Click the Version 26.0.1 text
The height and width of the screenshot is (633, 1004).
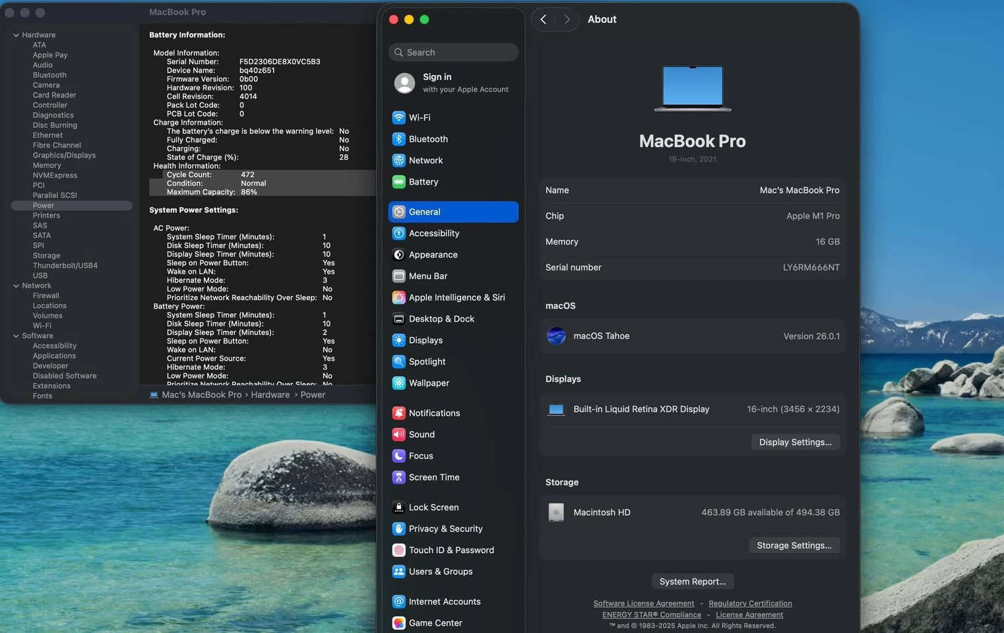(811, 336)
